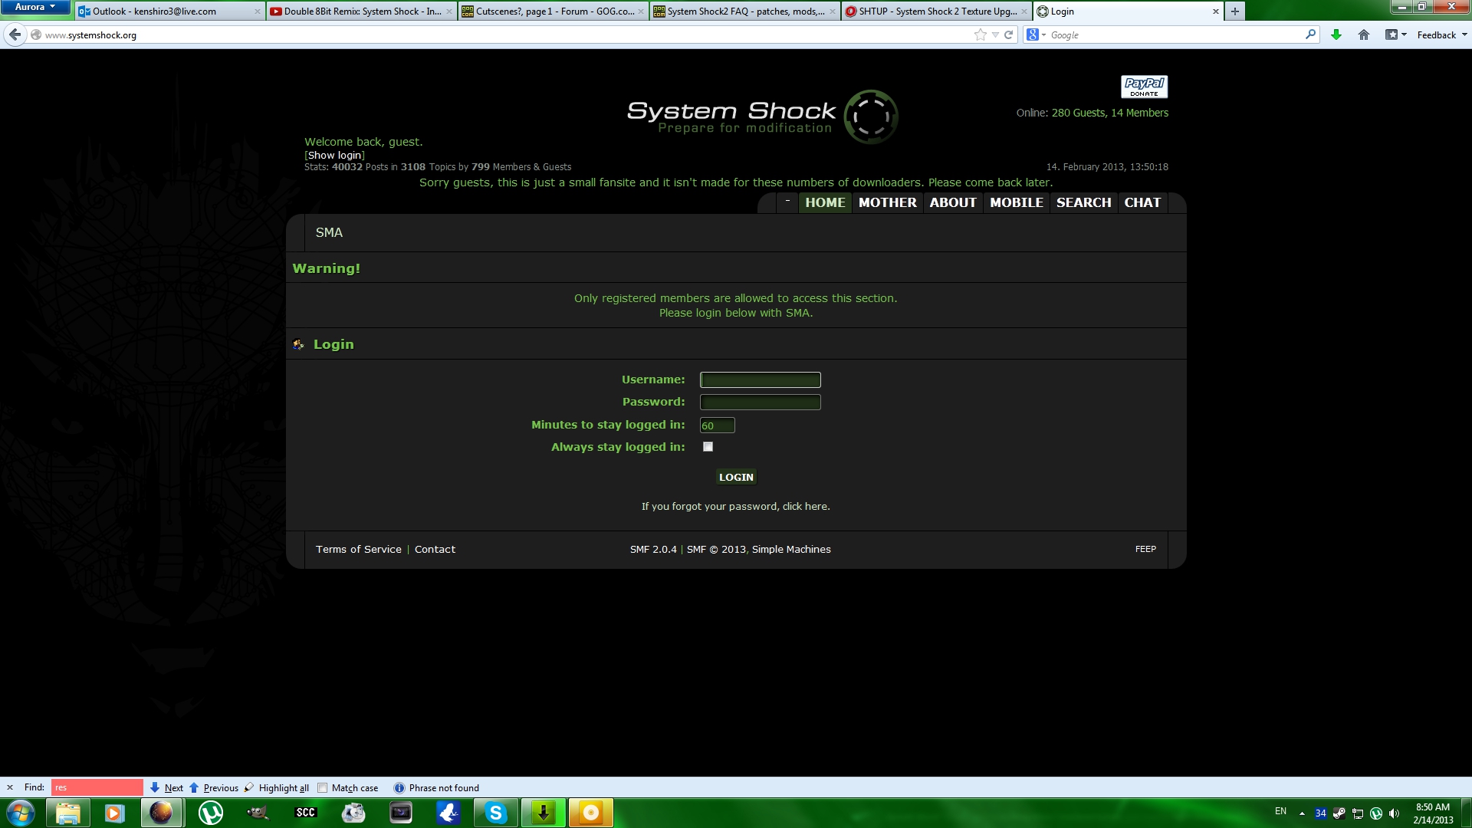Viewport: 1472px width, 828px height.
Task: Click the Aurora browser taskbar icon
Action: (161, 813)
